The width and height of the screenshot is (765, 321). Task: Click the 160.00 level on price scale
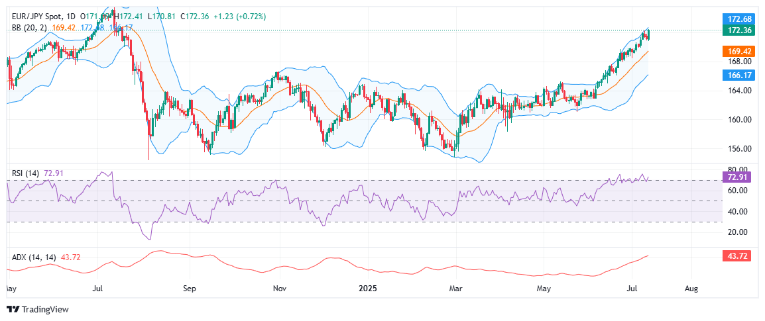tap(736, 120)
